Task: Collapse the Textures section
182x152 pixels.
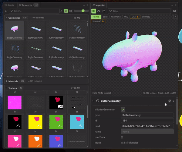Action: click(6, 88)
